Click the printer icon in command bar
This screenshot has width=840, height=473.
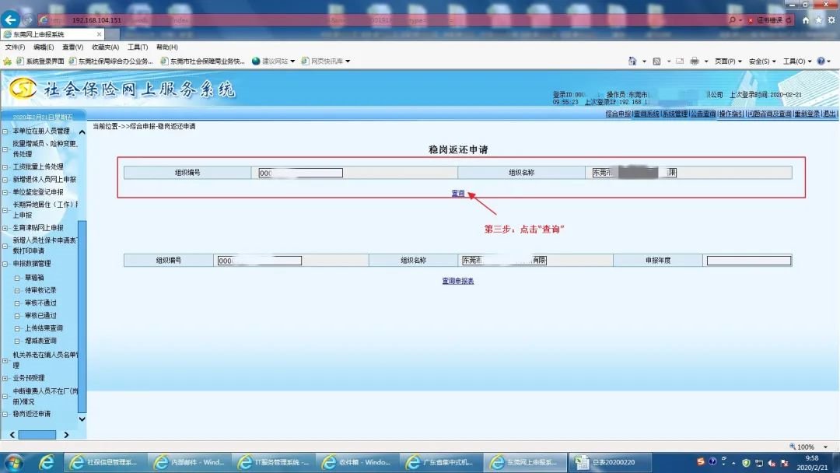tap(694, 61)
